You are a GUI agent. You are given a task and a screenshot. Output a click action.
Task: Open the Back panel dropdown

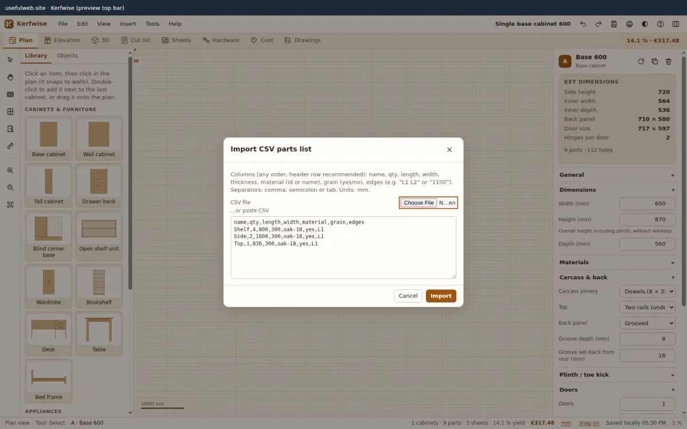tap(647, 323)
